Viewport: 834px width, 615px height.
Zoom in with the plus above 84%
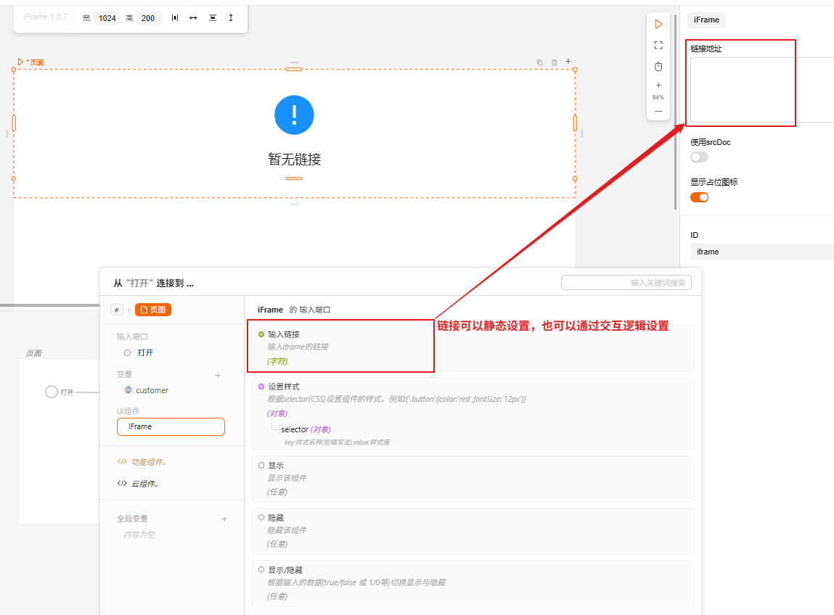(x=658, y=85)
